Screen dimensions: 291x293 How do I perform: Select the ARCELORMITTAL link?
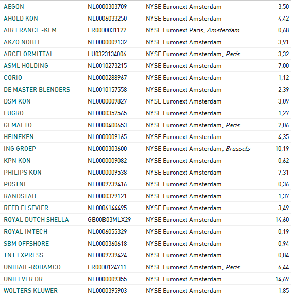pyautogui.click(x=29, y=54)
